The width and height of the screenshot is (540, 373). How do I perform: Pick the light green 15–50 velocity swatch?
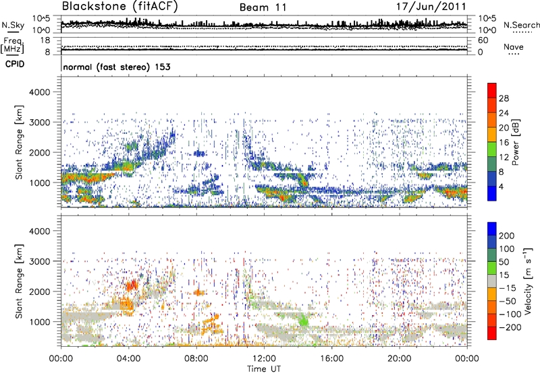492,268
